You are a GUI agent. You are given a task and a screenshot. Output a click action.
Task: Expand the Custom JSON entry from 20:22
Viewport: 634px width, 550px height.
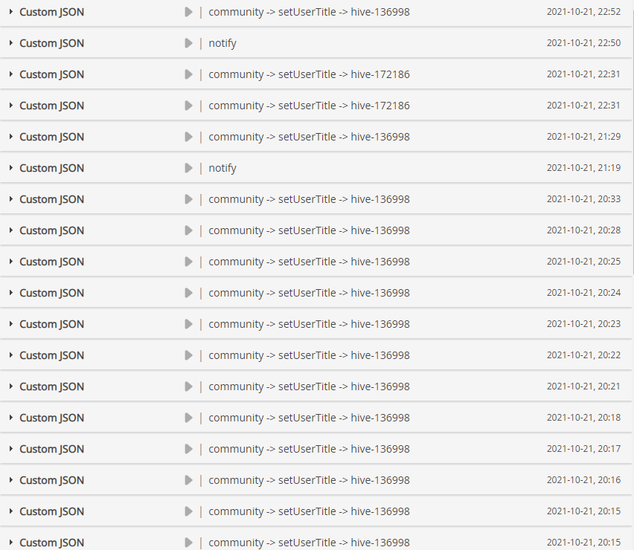click(x=11, y=355)
